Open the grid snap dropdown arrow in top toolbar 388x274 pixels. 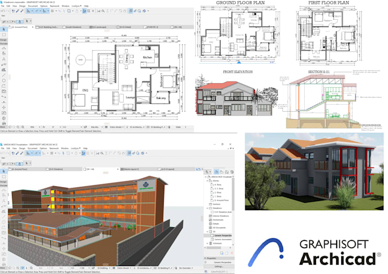tap(56, 11)
